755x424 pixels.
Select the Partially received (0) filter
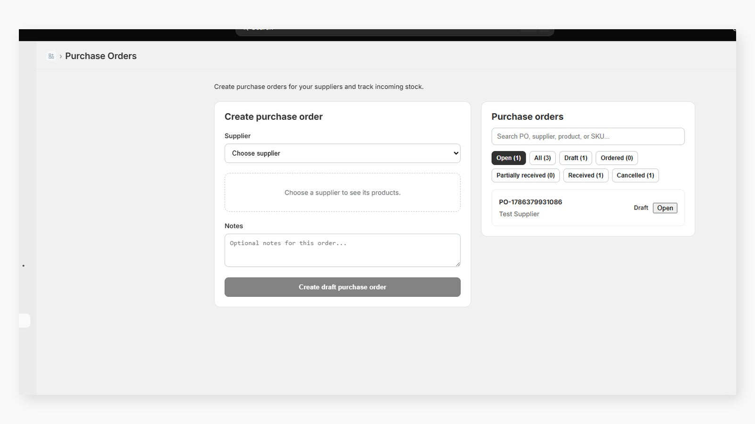(x=525, y=175)
